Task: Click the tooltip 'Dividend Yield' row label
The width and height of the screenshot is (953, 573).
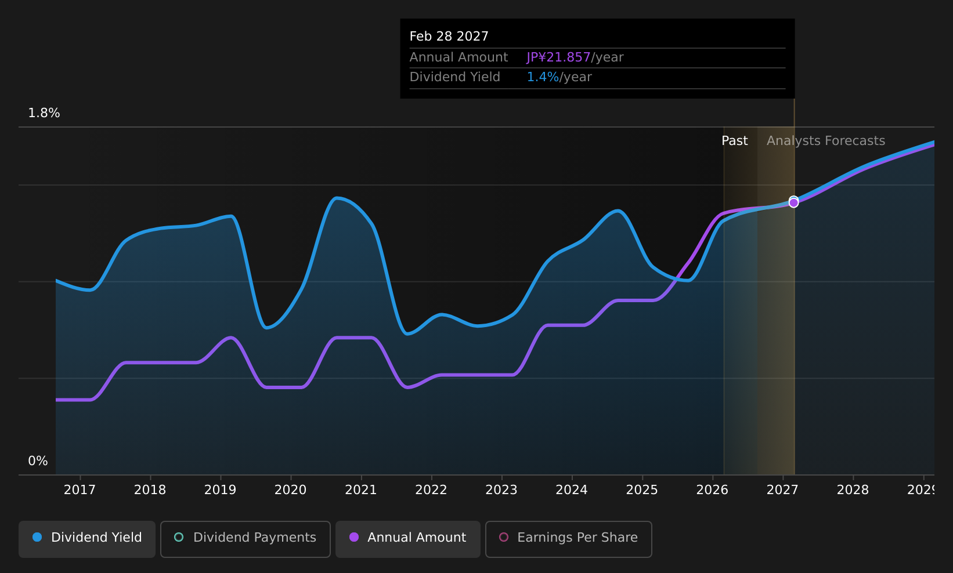Action: pyautogui.click(x=455, y=77)
